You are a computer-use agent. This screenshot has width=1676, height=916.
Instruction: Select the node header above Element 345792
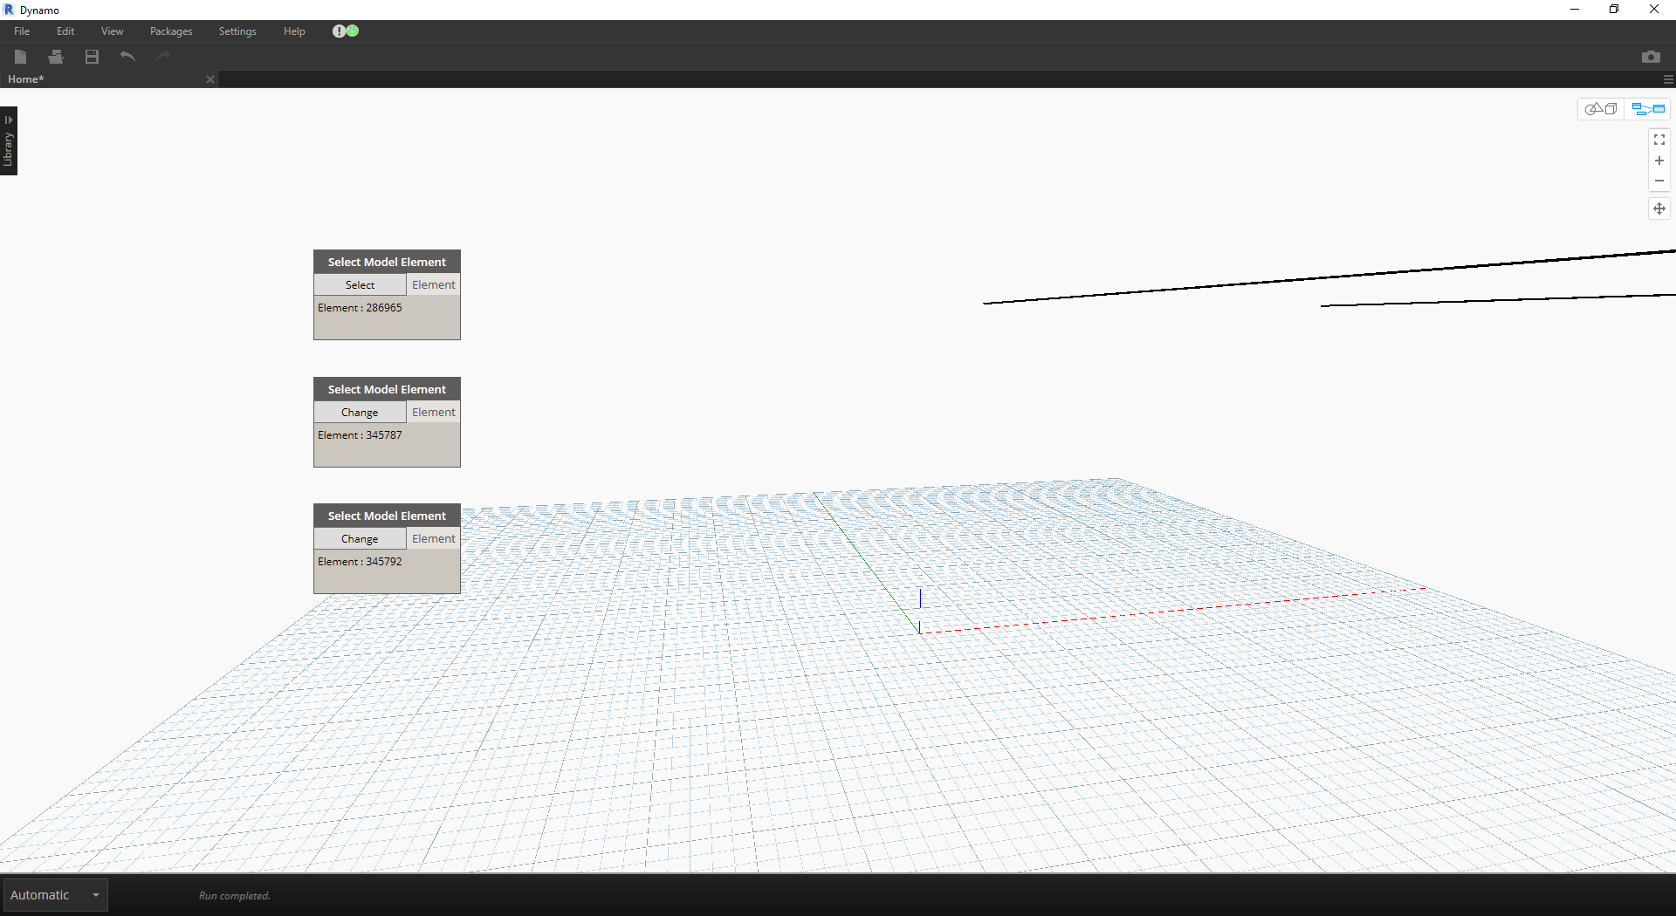[387, 516]
